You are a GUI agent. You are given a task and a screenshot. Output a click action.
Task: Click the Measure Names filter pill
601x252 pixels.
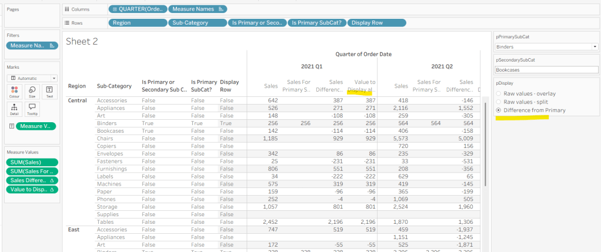click(x=32, y=45)
